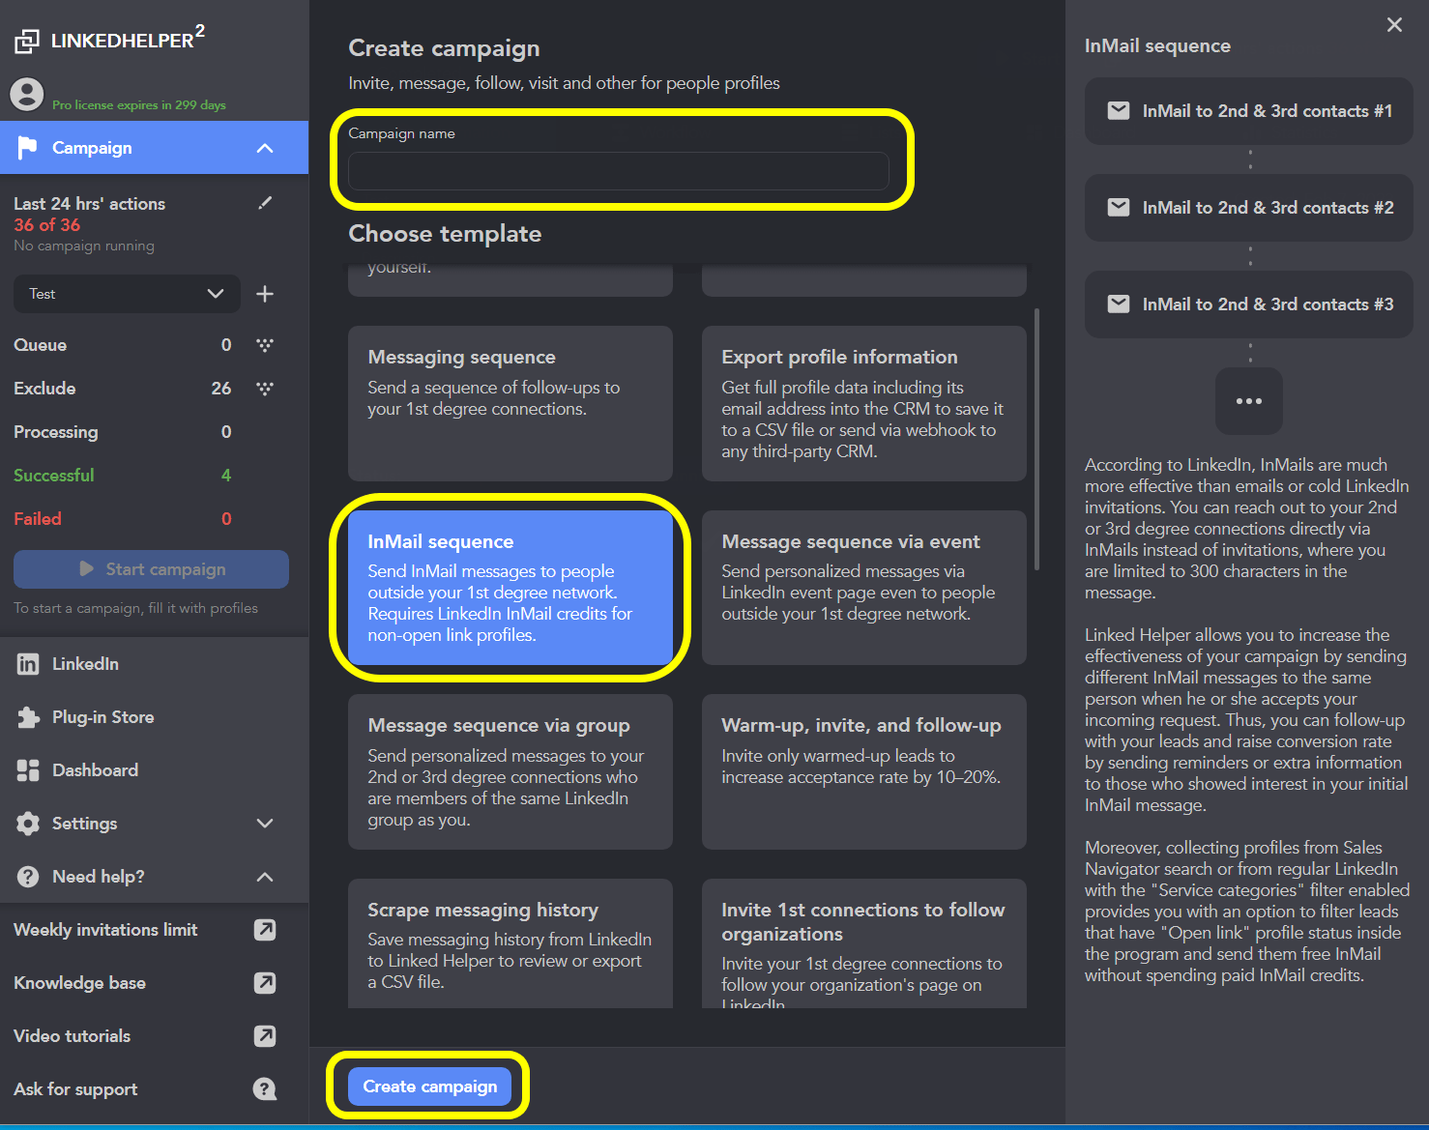
Task: Click the LinkedHelper logo icon
Action: point(26,39)
